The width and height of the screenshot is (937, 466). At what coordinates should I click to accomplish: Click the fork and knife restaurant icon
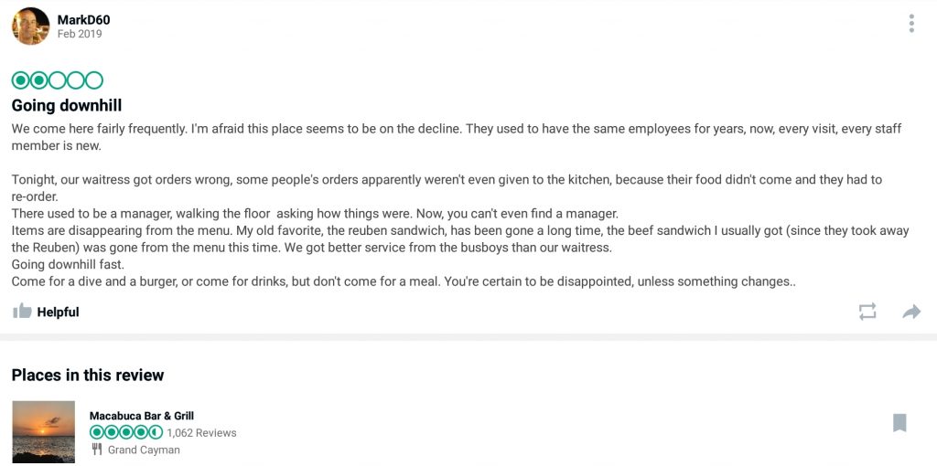click(x=97, y=450)
